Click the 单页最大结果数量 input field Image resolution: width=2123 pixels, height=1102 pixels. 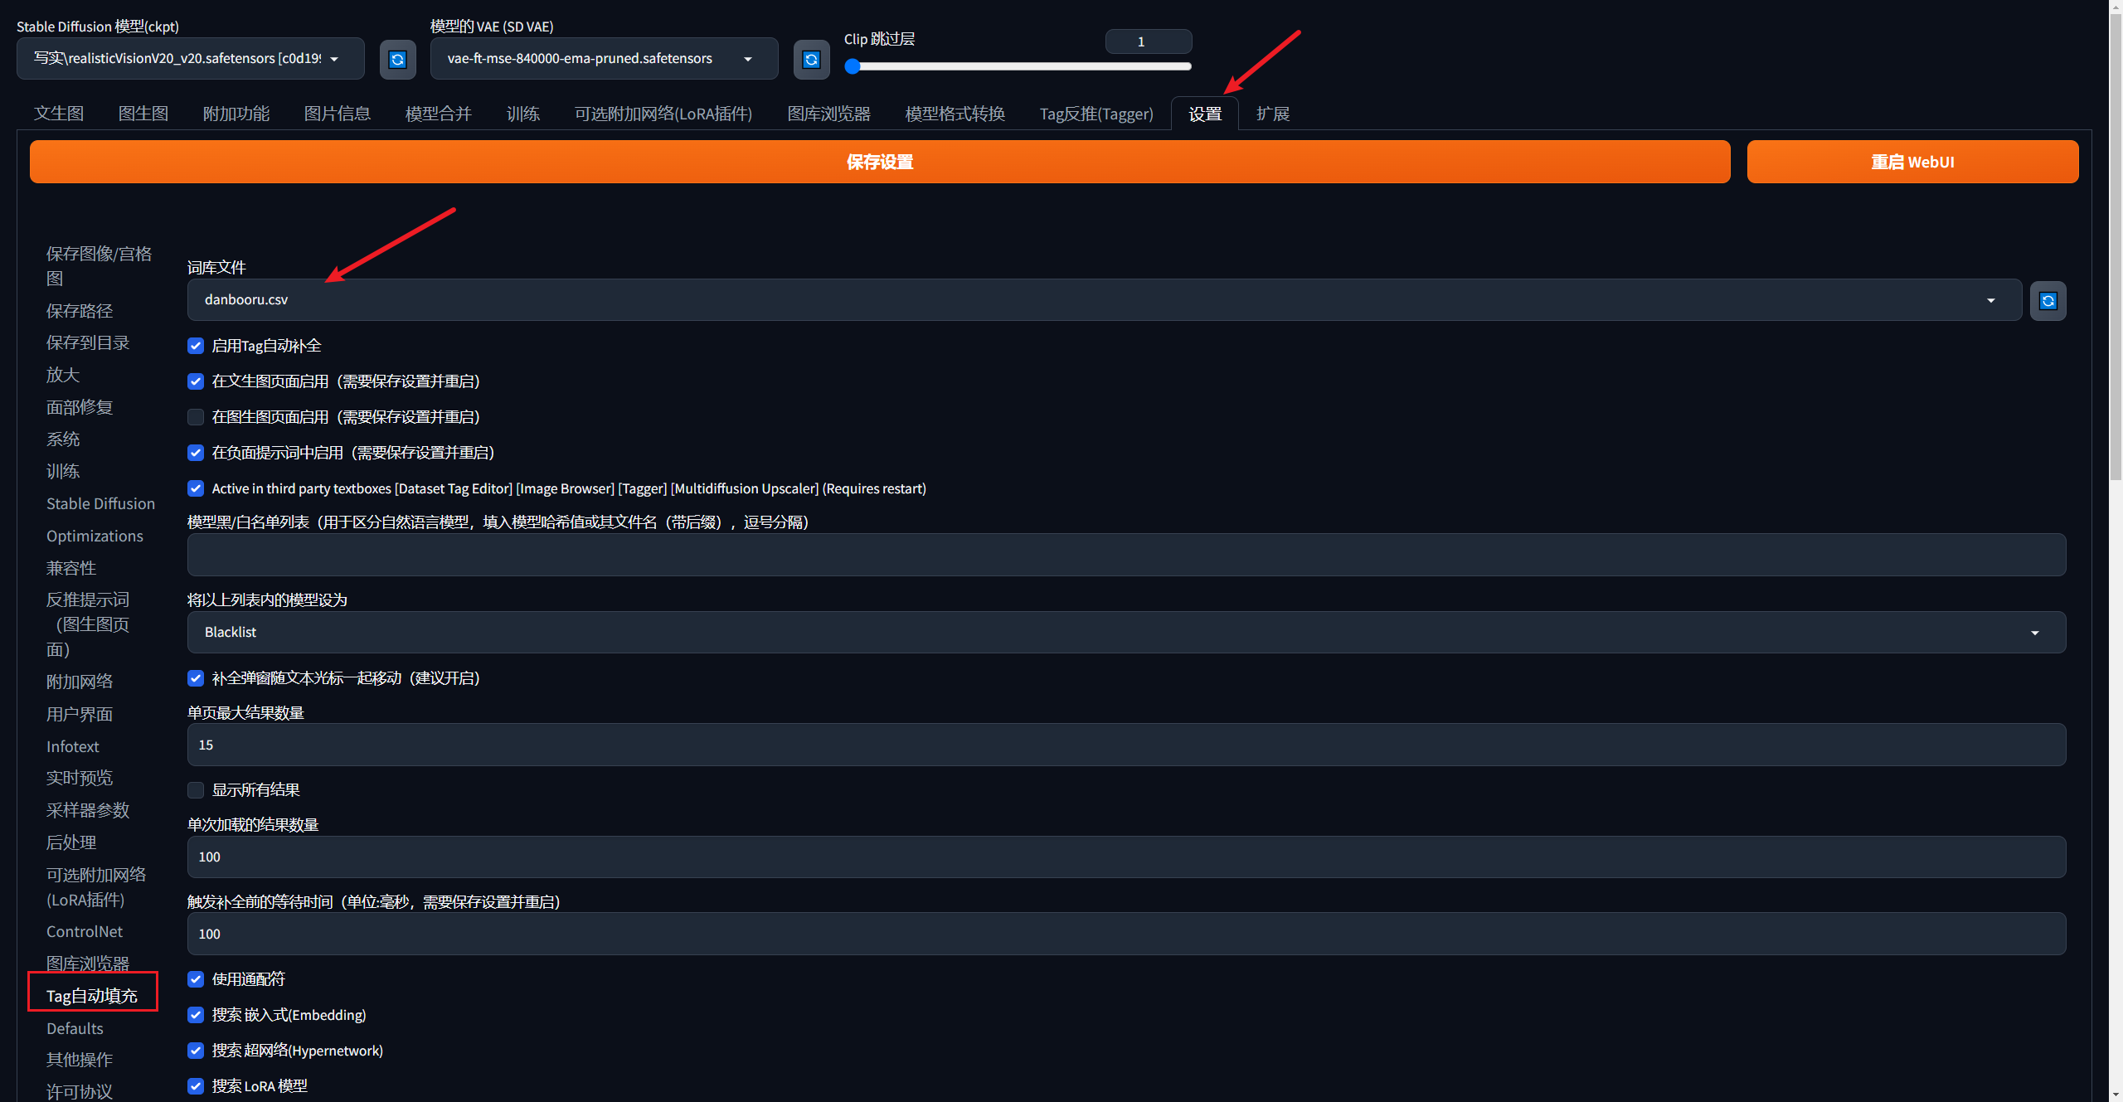click(1125, 745)
